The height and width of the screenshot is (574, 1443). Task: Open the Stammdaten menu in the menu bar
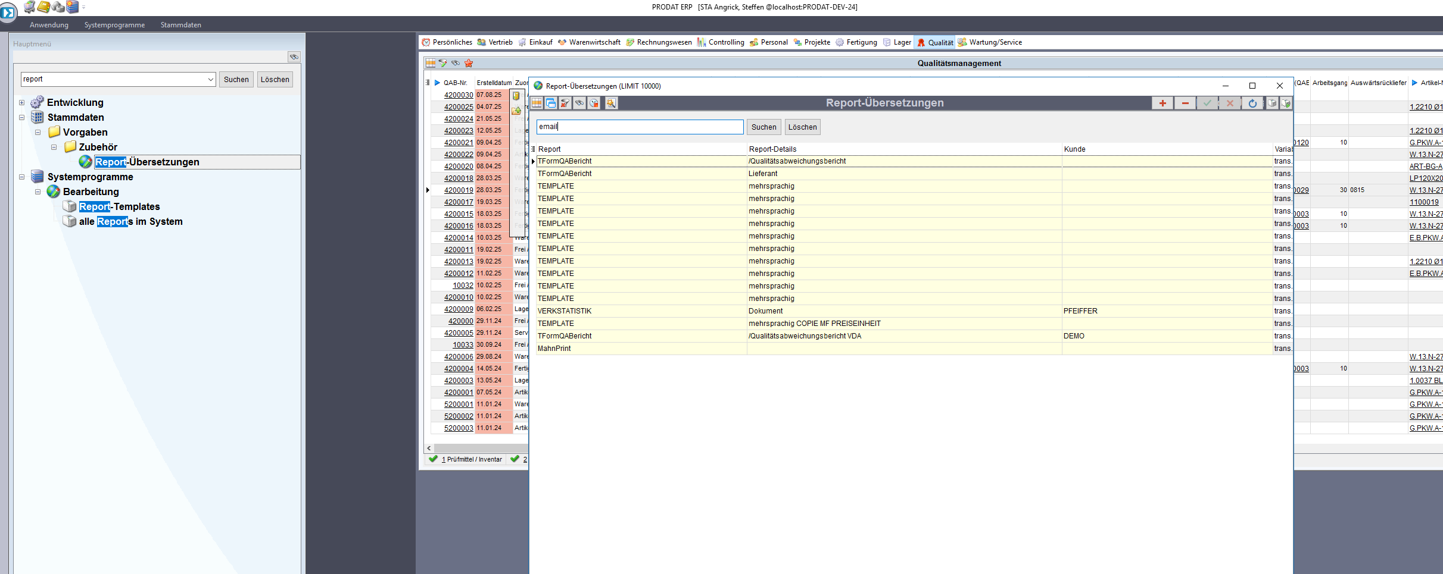180,25
